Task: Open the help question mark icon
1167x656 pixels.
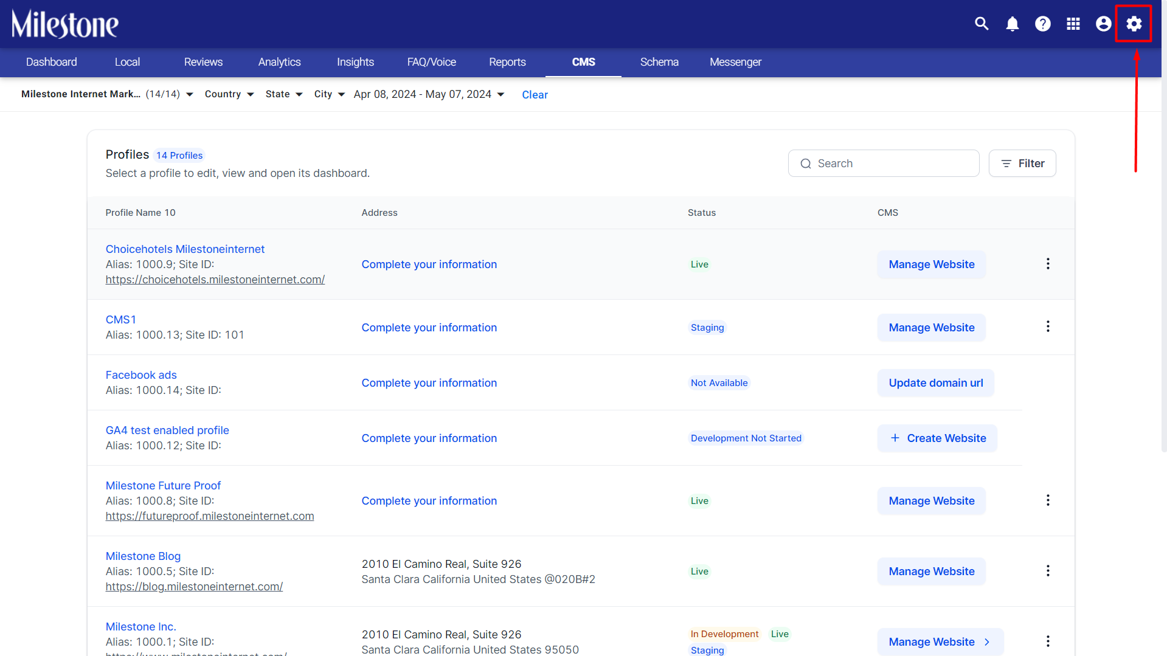Action: (x=1043, y=24)
